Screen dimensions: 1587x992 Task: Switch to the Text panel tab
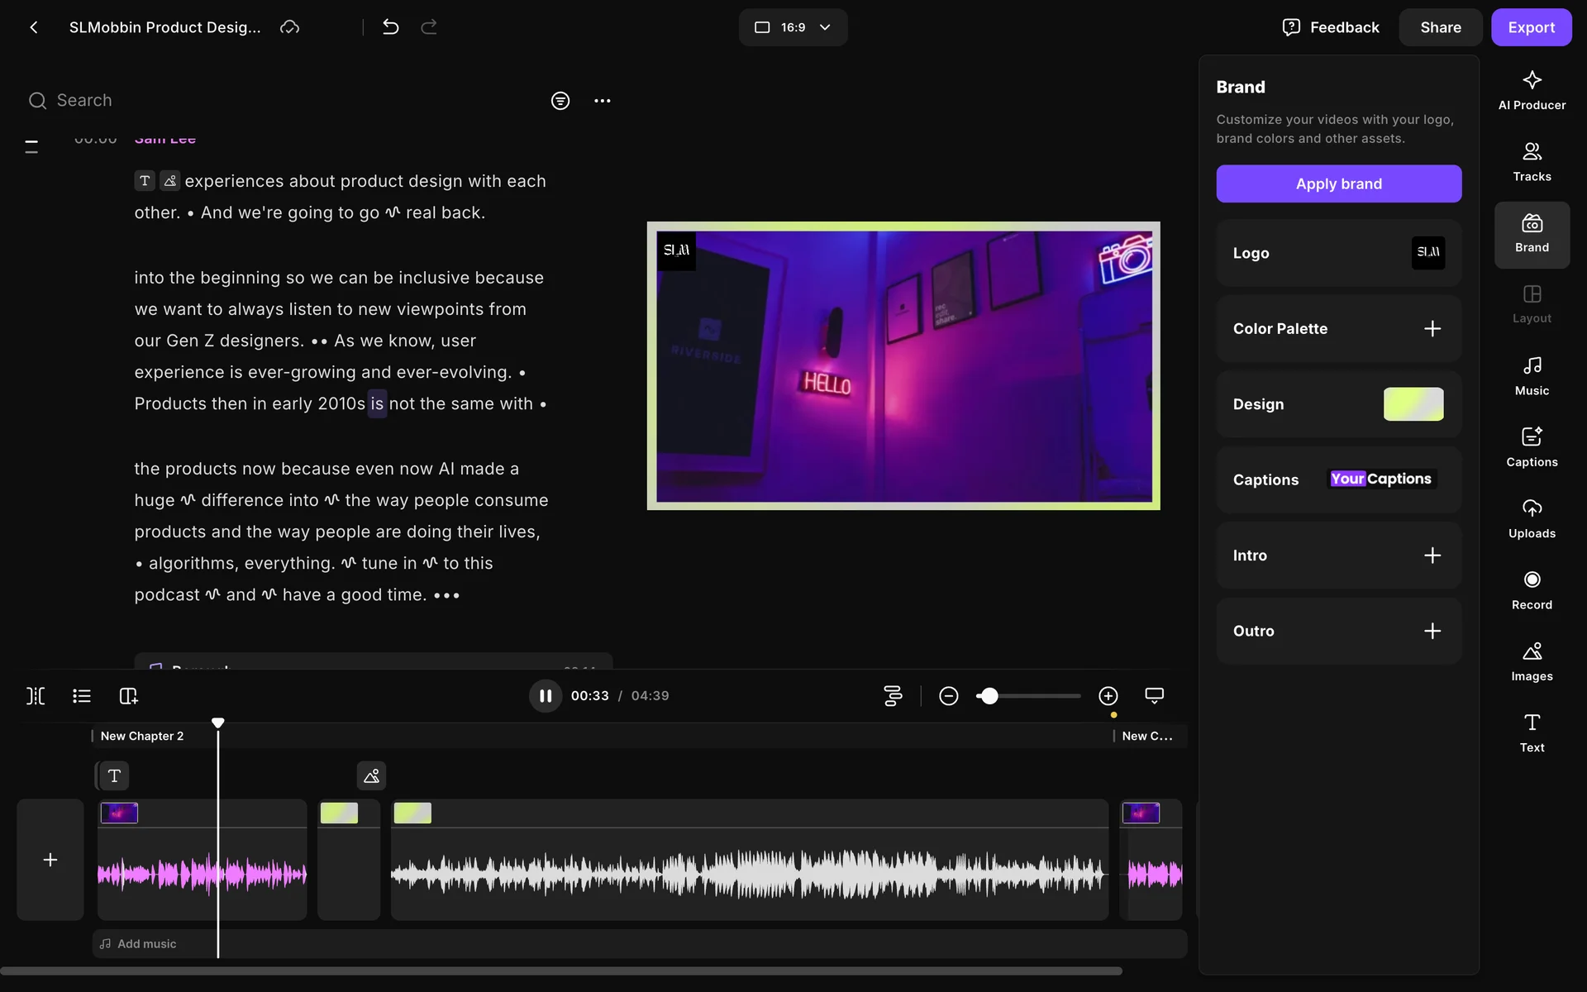(x=1531, y=732)
